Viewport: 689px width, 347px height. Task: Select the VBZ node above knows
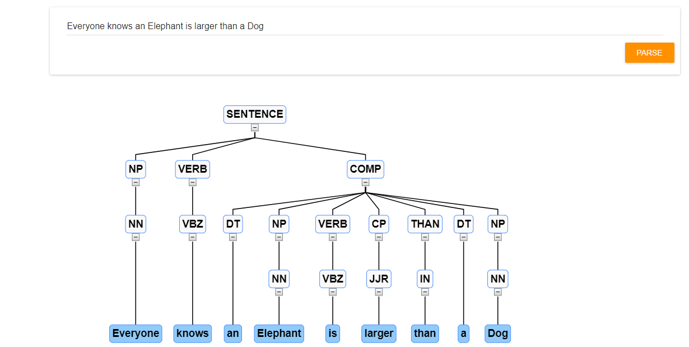(x=192, y=224)
